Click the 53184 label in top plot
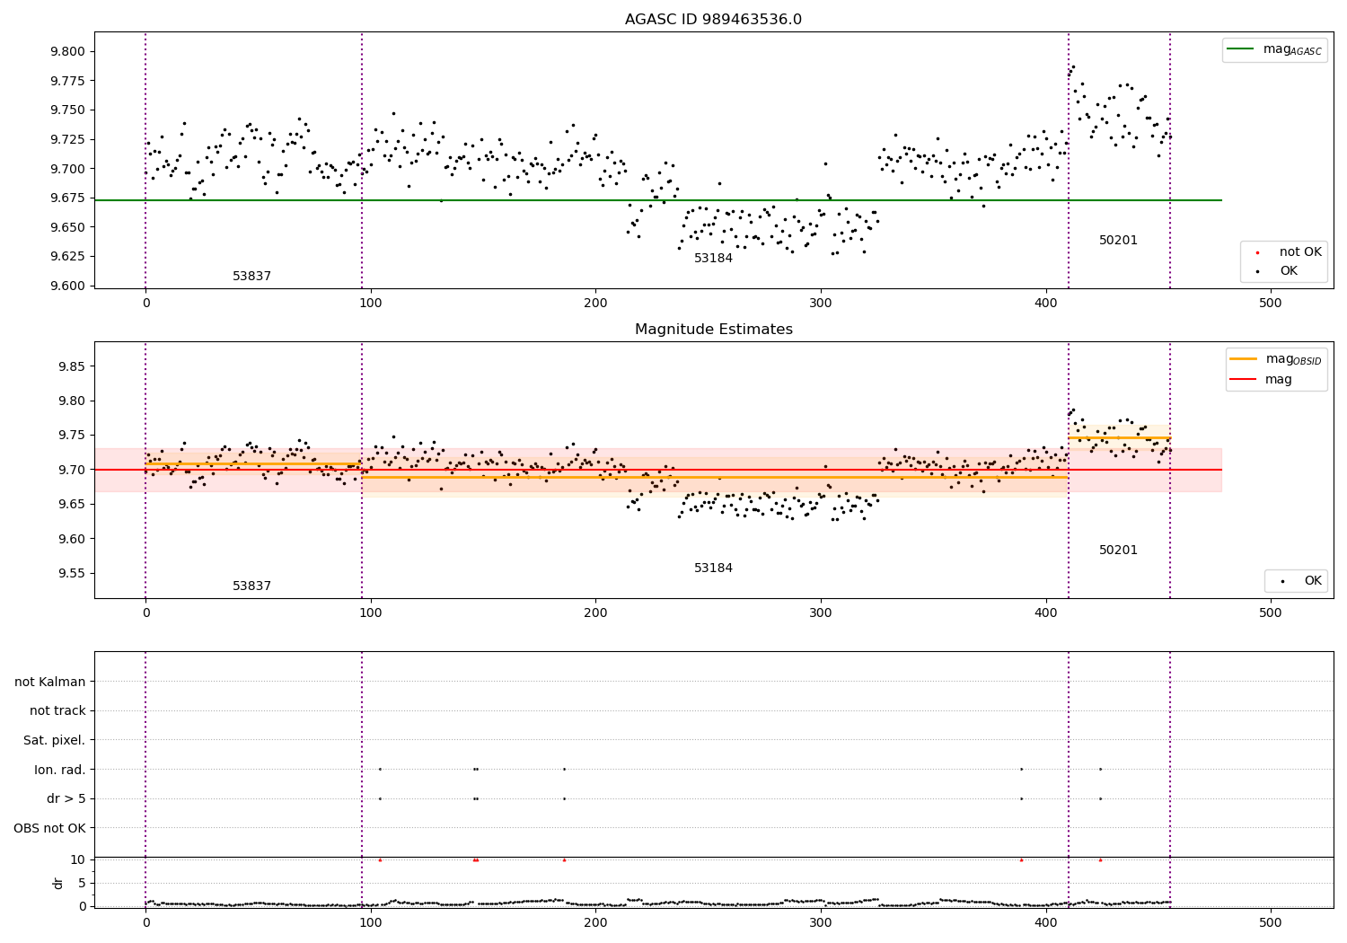 tap(713, 259)
